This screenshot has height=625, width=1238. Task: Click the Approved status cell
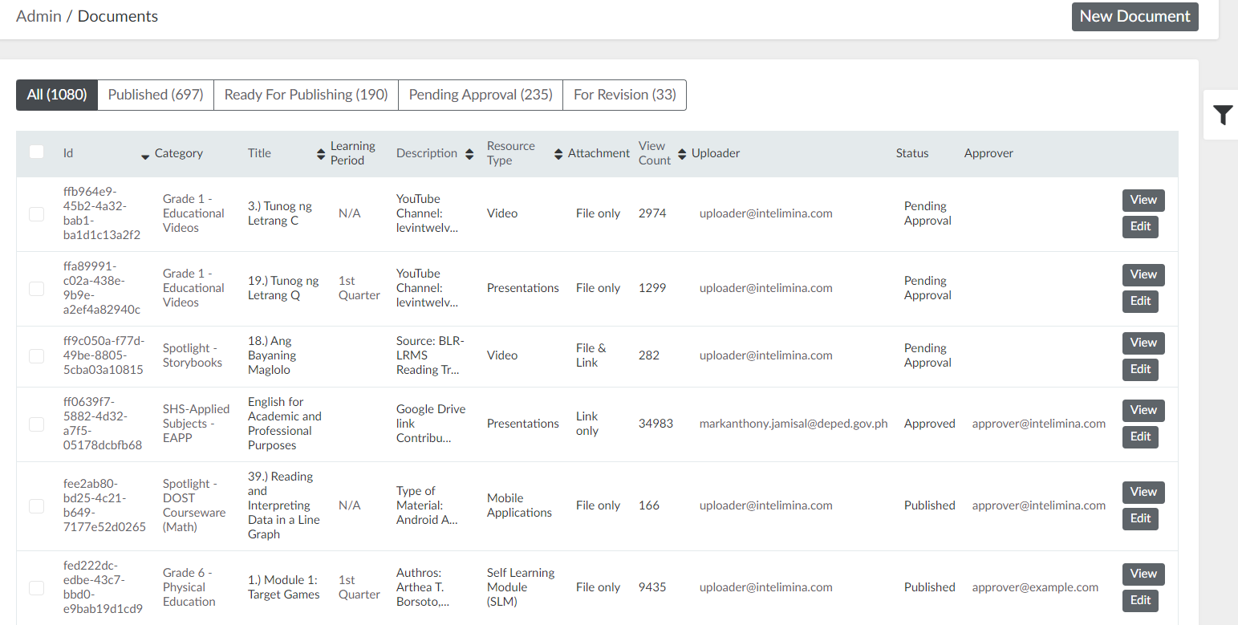(930, 424)
